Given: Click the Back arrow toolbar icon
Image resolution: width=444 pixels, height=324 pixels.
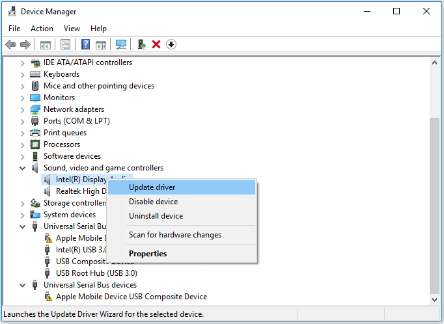Looking at the screenshot, I should 10,44.
